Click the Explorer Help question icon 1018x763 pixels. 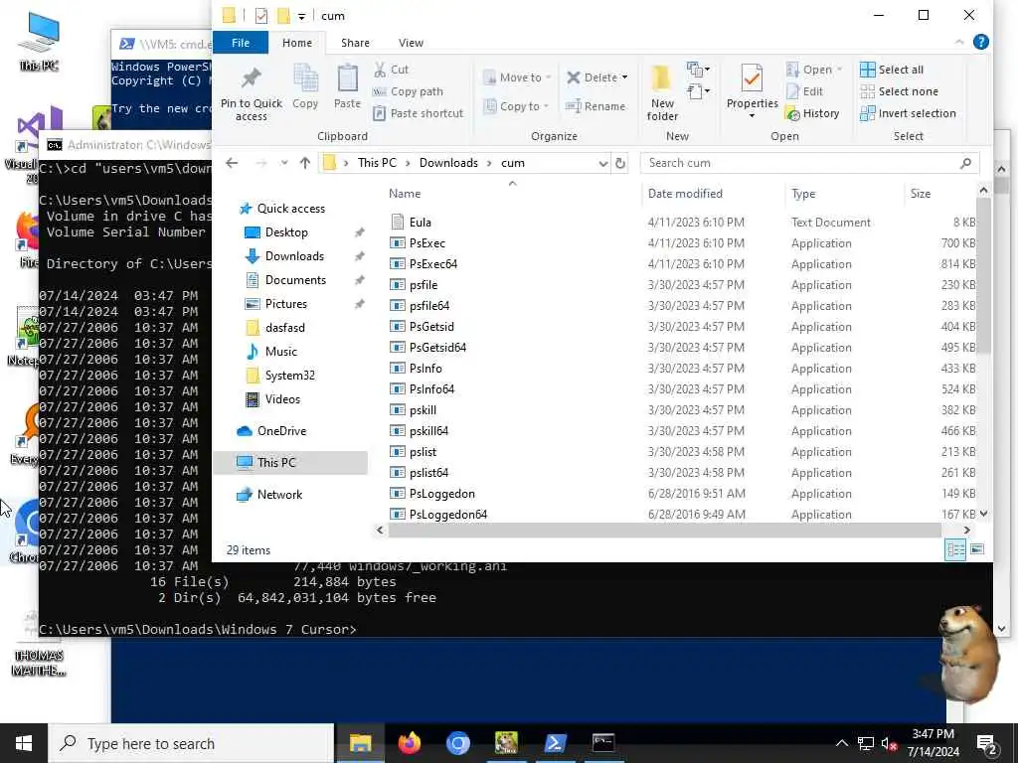point(981,42)
